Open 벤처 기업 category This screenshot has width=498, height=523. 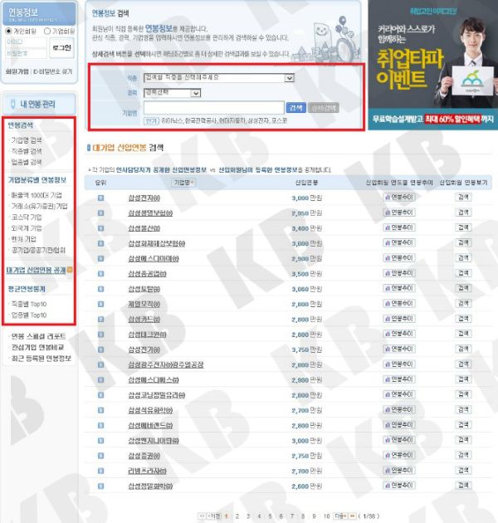pos(24,239)
